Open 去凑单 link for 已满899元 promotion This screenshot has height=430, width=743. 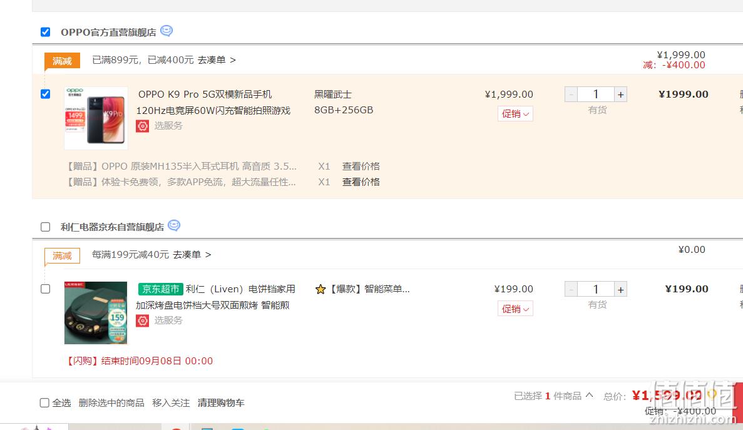(217, 60)
